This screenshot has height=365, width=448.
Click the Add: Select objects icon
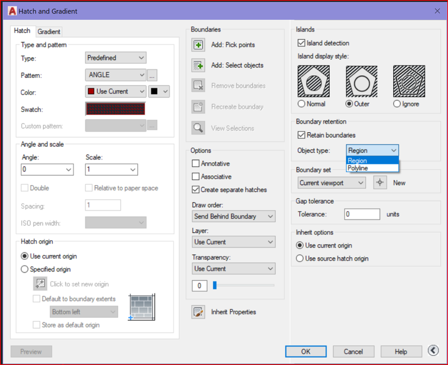click(x=198, y=65)
